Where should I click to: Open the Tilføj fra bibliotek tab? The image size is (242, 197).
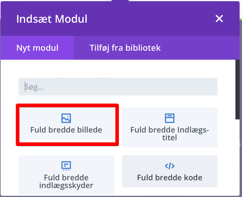(x=125, y=48)
